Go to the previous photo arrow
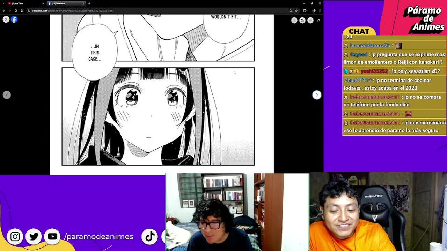Viewport: 447px width, 251px height. click(x=7, y=95)
